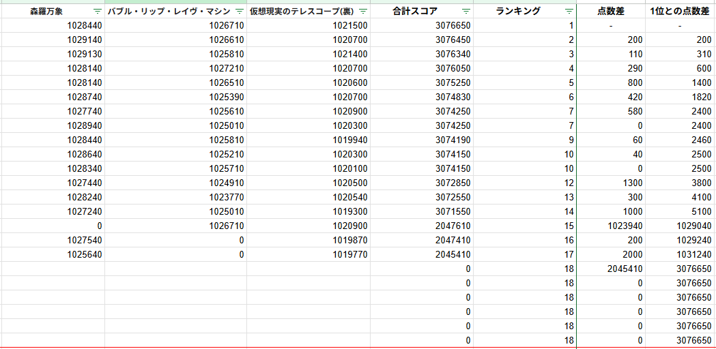Select the 1位との点数差 cell showing 310

click(681, 55)
